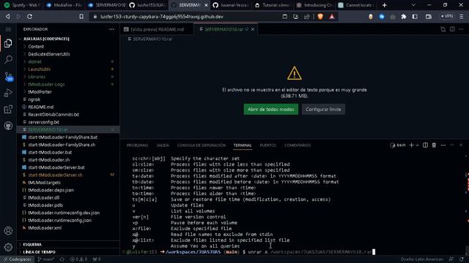Open the GitHub view in activity bar
Image resolution: width=469 pixels, height=263 pixels.
(x=8, y=126)
